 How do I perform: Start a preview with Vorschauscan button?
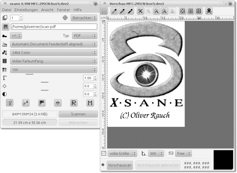click(x=120, y=165)
